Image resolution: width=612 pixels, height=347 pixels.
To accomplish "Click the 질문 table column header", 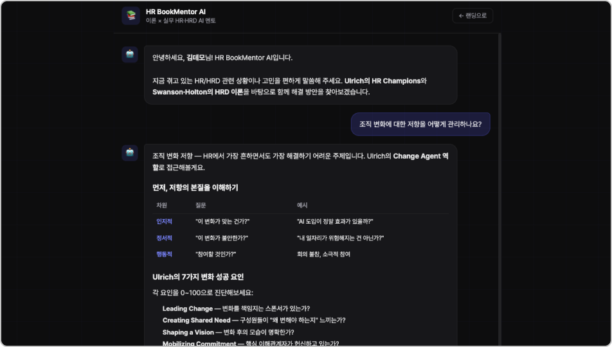I will [201, 205].
